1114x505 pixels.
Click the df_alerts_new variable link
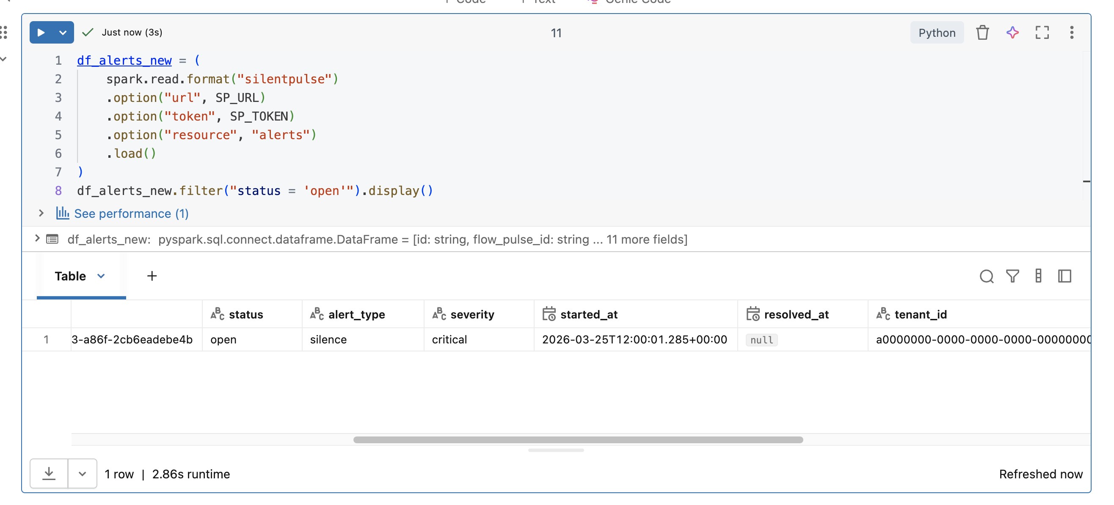coord(124,60)
